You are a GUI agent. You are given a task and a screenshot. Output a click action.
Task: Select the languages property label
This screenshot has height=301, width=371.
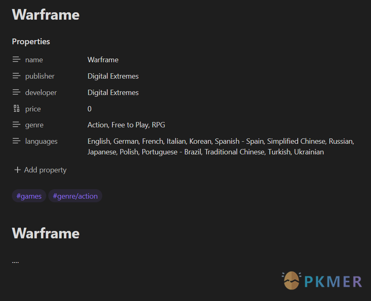[41, 141]
